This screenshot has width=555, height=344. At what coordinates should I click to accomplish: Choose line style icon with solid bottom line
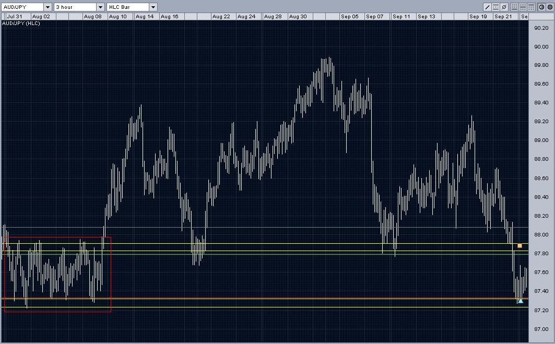click(515, 7)
